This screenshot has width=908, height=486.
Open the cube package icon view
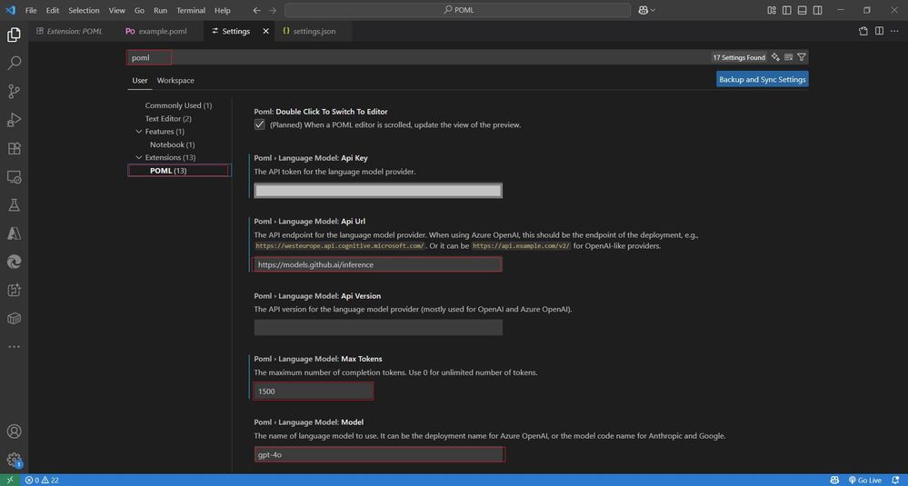pos(14,318)
